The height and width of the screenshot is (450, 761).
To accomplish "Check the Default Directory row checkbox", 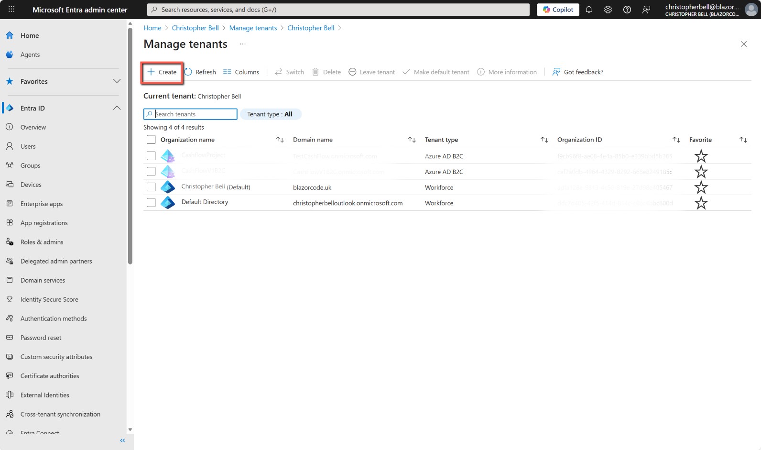I will tap(151, 203).
